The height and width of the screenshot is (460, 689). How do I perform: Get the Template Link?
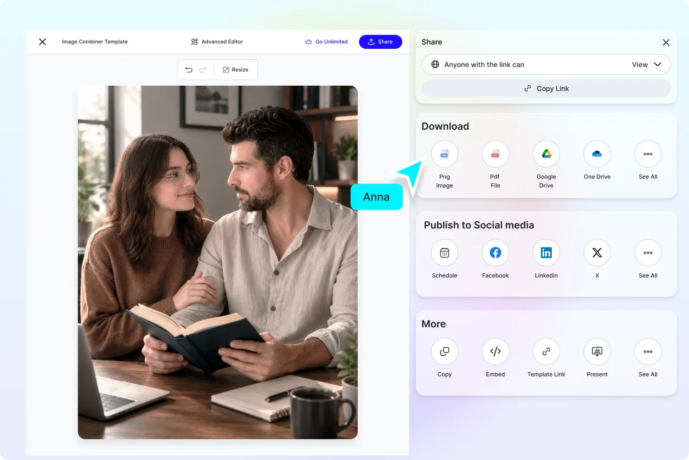coord(546,352)
